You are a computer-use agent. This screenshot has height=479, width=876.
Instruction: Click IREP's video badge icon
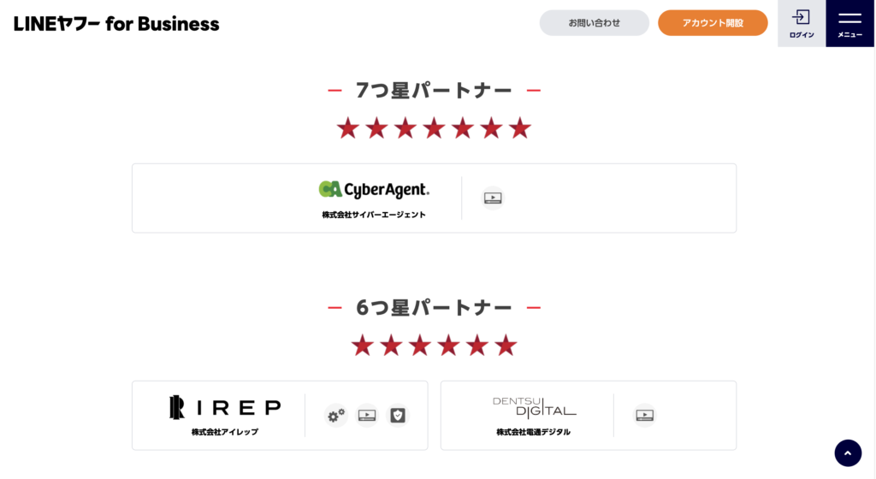367,416
